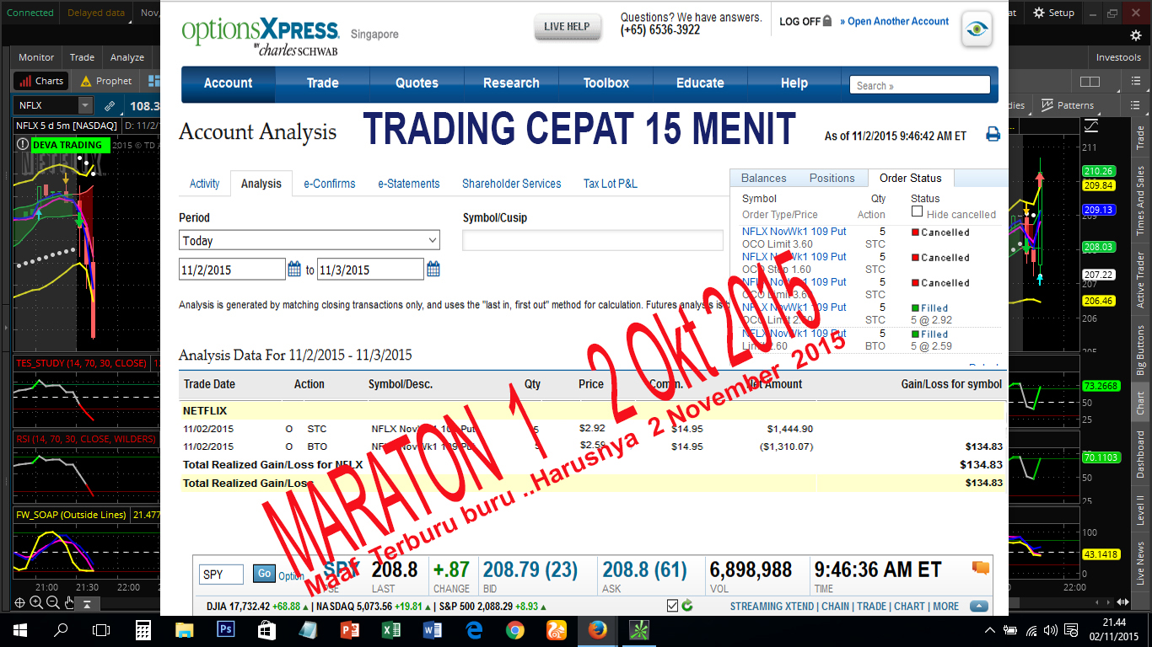Open the From date calendar picker
This screenshot has width=1152, height=647.
294,270
